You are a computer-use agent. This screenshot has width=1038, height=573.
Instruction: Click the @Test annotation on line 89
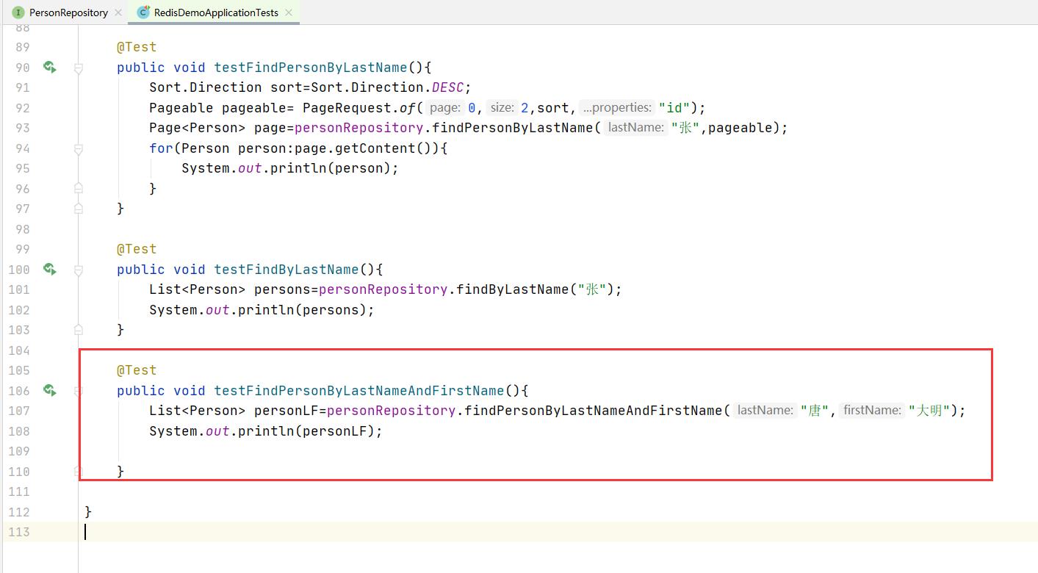pos(137,47)
